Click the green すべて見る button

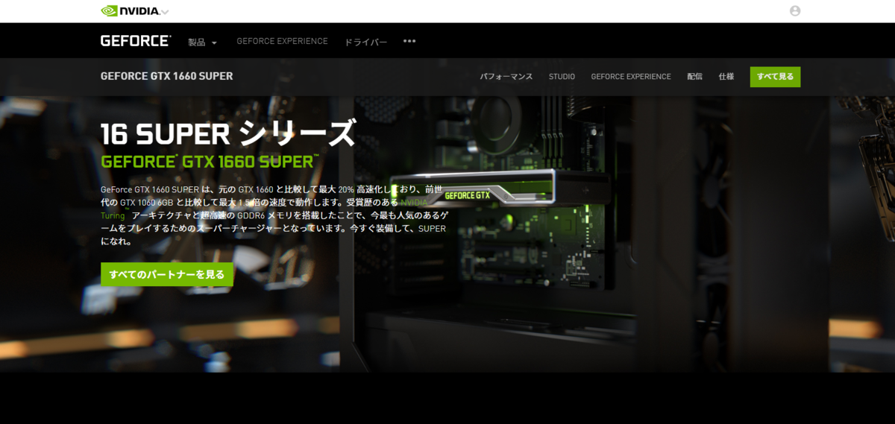[x=776, y=77]
